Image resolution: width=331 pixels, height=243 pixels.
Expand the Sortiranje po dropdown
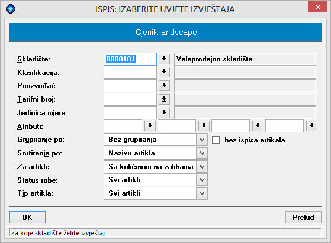202,153
